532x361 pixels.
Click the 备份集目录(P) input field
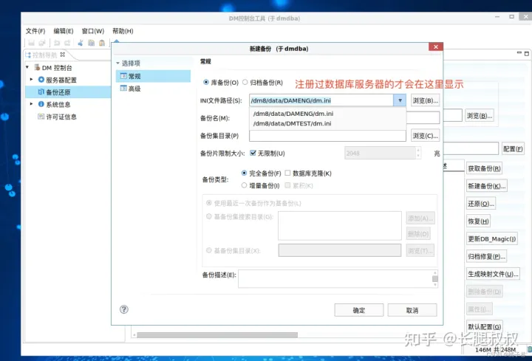pos(327,136)
